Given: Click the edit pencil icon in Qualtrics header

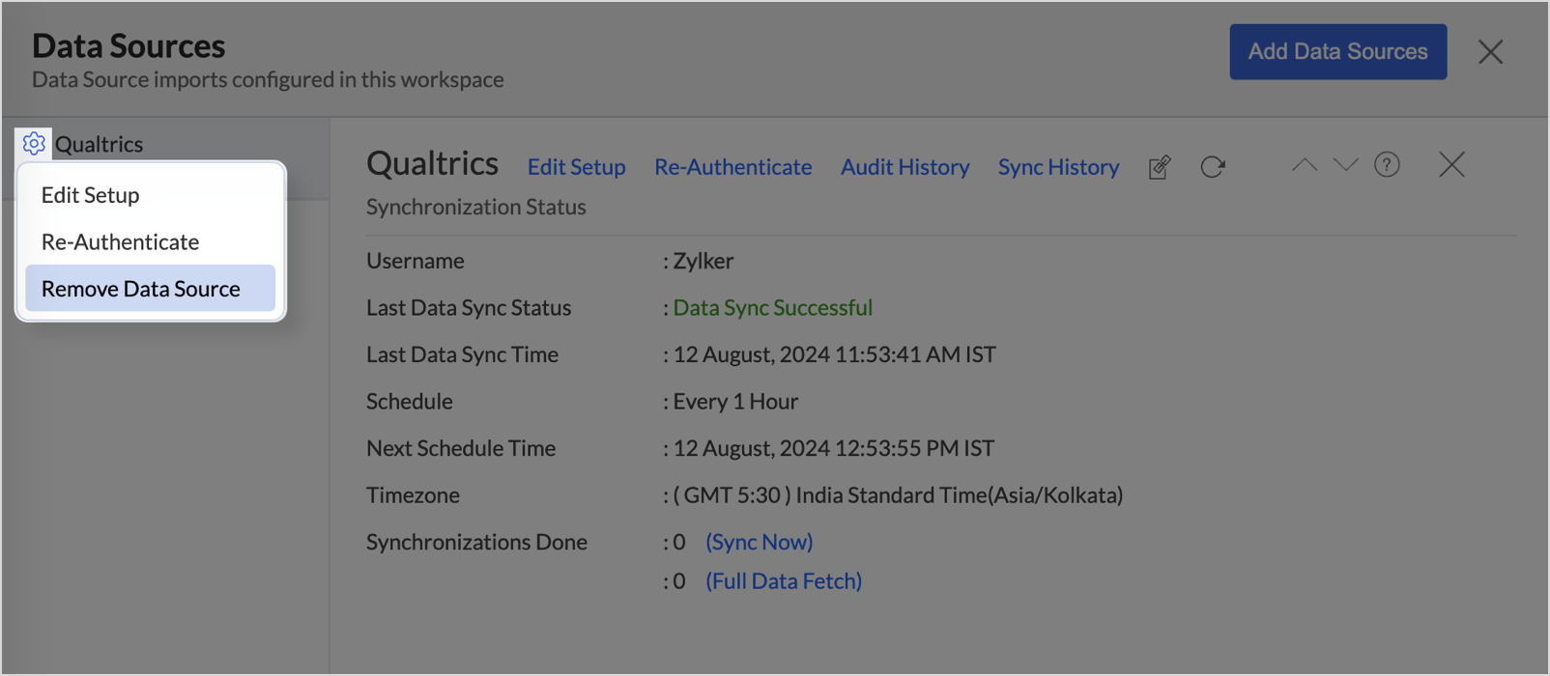Looking at the screenshot, I should [x=1160, y=167].
